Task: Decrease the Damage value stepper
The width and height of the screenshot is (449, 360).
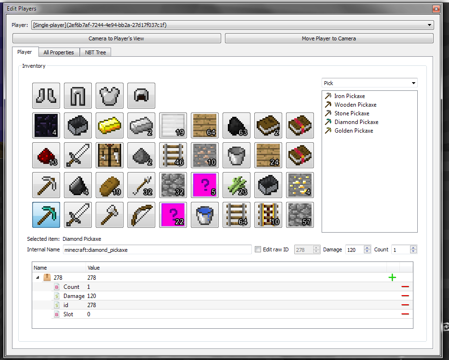Action: [x=367, y=251]
